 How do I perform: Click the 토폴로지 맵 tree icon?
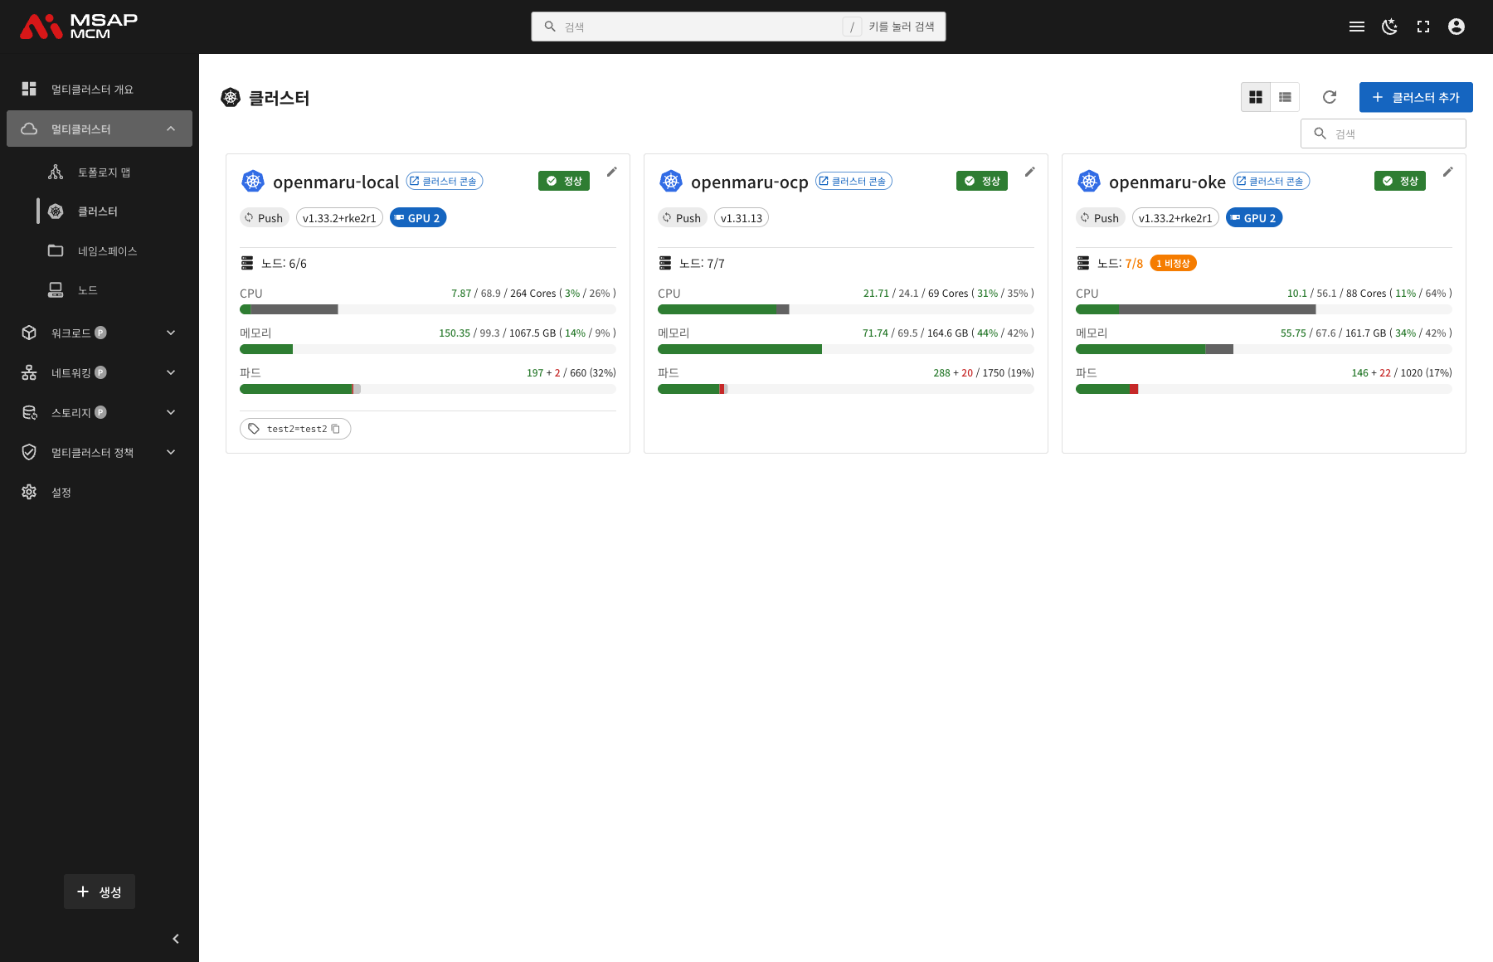[x=56, y=172]
